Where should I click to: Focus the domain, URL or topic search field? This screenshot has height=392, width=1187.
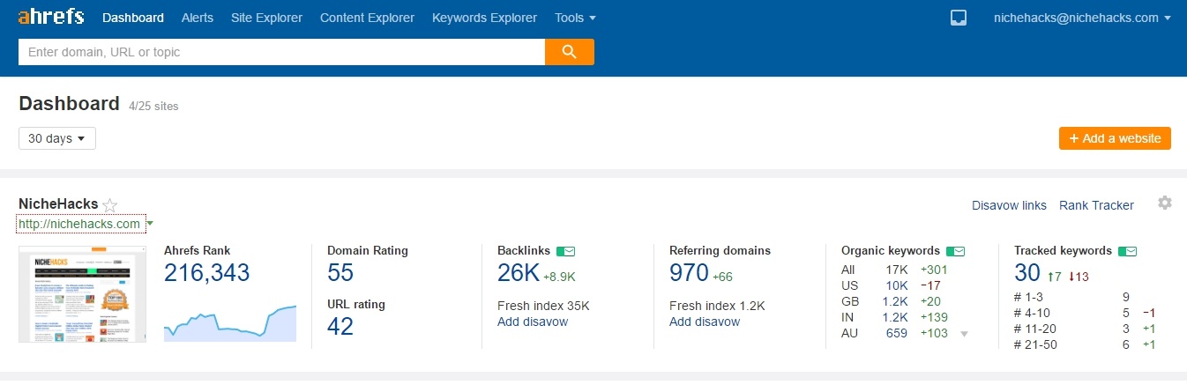pyautogui.click(x=281, y=52)
